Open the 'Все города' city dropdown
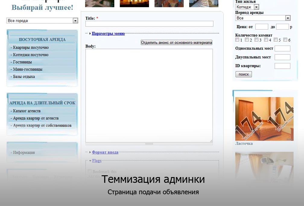Image resolution: width=304 pixels, height=206 pixels. 42,20
